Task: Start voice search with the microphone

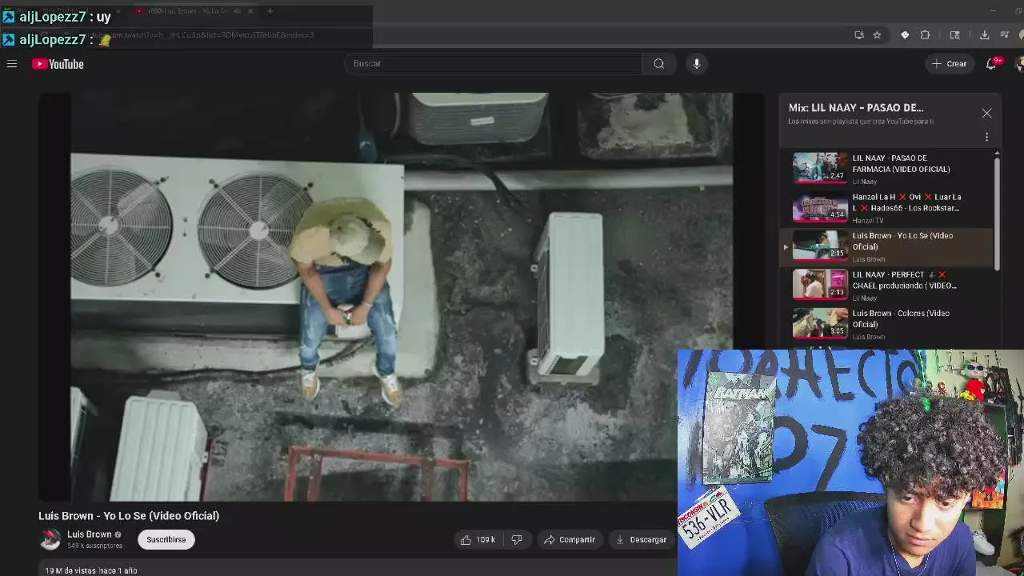Action: click(x=697, y=63)
